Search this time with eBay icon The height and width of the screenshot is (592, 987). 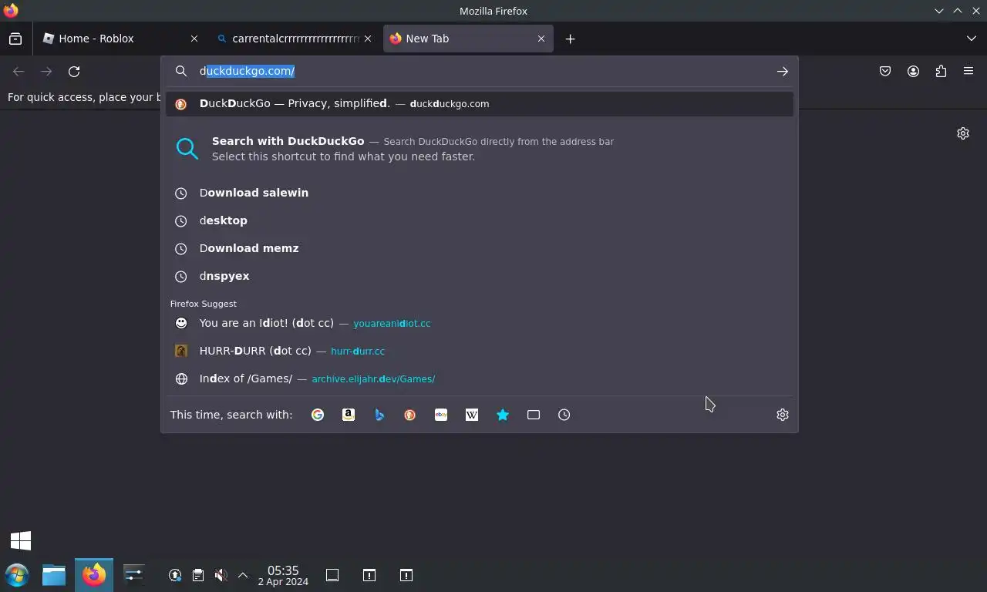(441, 415)
